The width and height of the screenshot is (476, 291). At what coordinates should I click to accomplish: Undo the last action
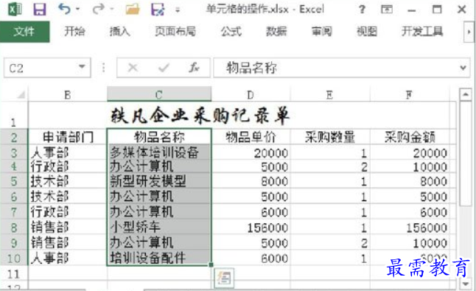64,9
